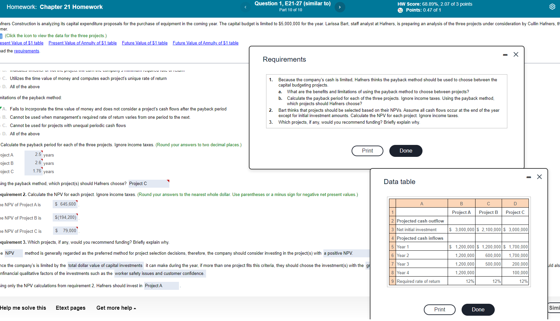
Task: Open 'worker safety issues and customer confidence' dropdown
Action: (x=160, y=274)
